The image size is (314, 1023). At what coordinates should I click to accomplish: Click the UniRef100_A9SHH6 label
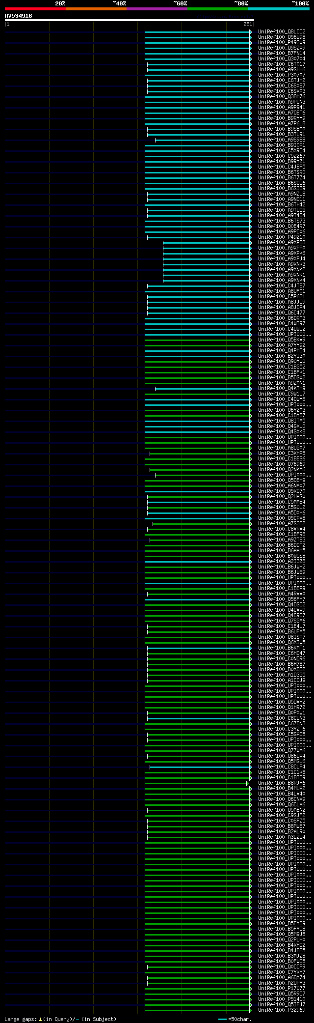282,69
